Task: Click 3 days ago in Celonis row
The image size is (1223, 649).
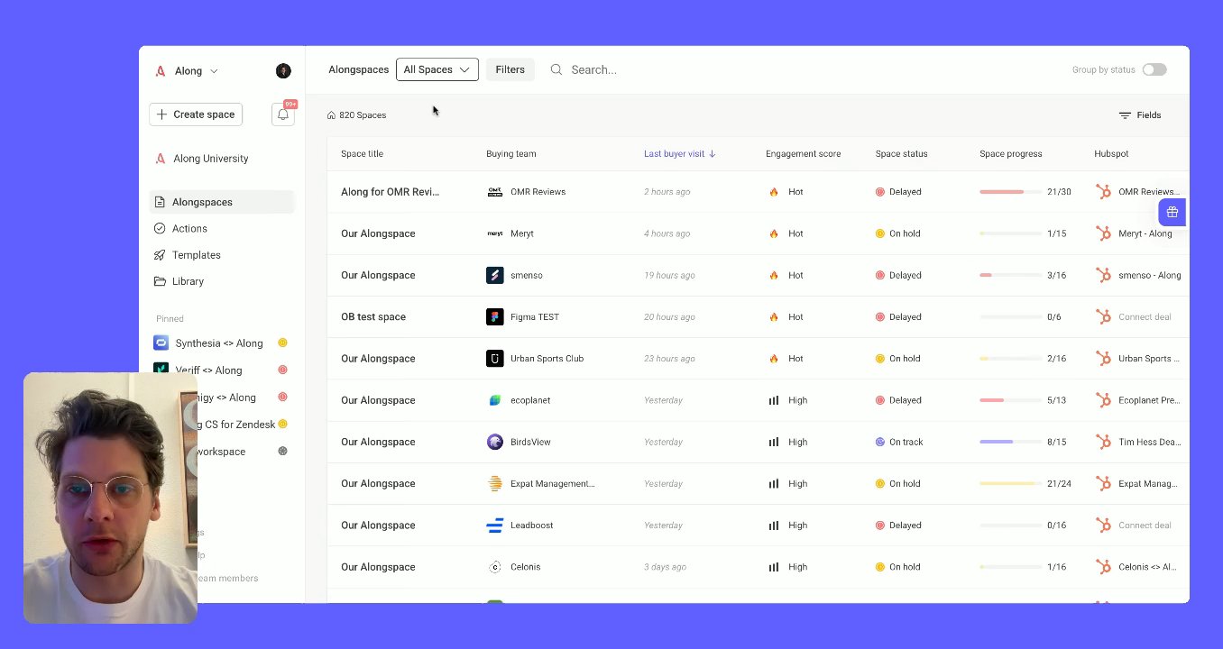Action: click(665, 567)
